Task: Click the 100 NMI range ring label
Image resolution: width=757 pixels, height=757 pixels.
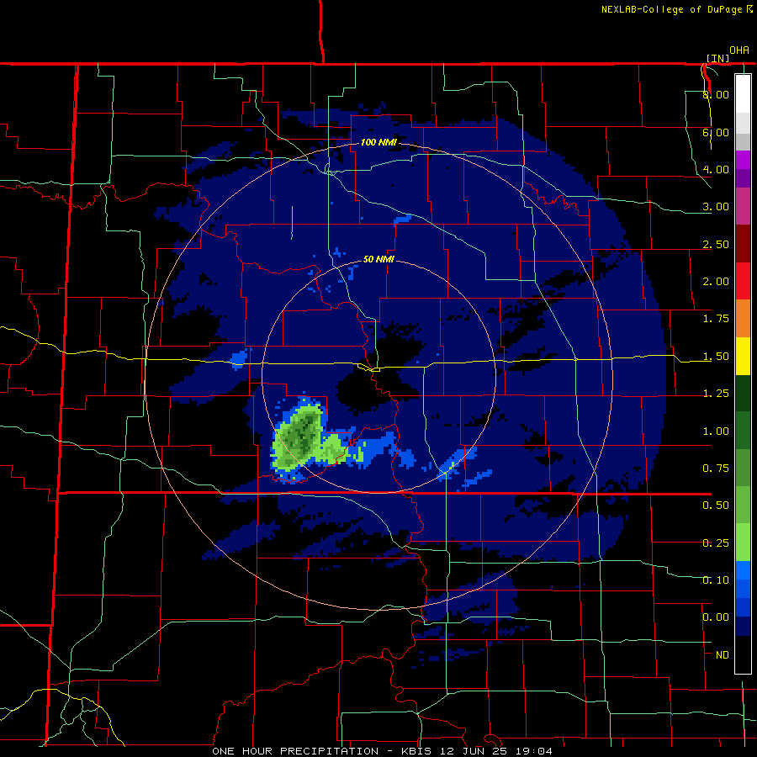Action: (x=378, y=142)
